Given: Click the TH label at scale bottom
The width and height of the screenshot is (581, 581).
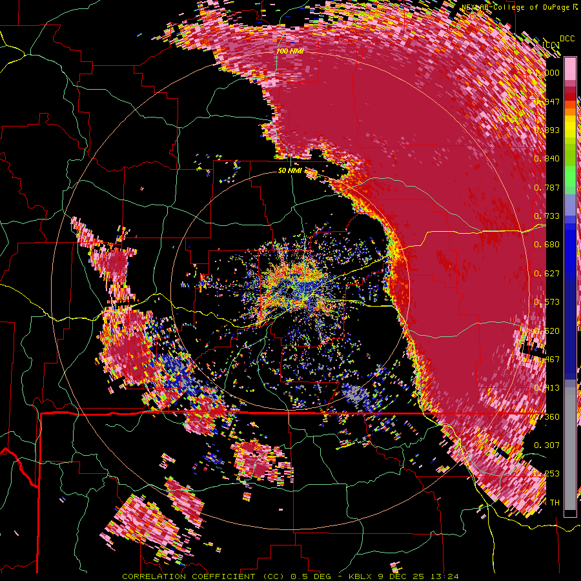Looking at the screenshot, I should coord(555,502).
